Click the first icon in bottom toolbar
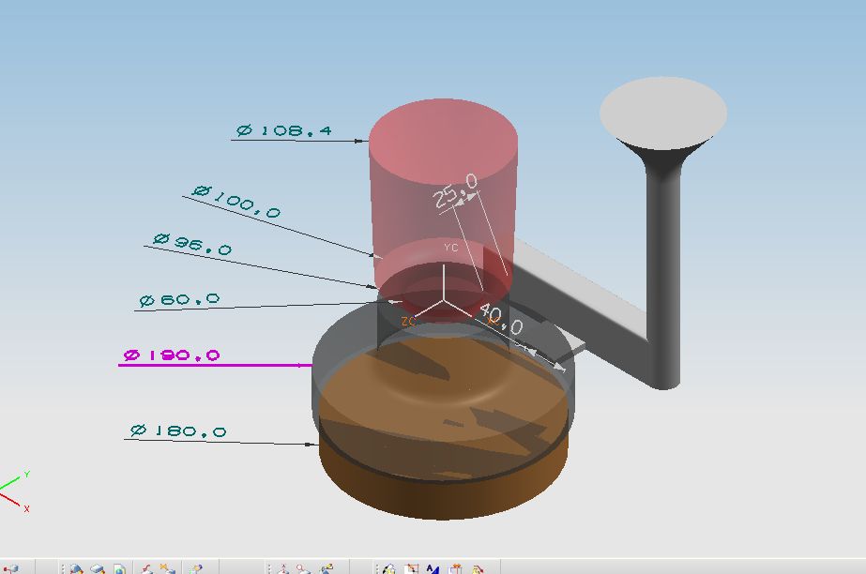866x574 pixels. coord(10,568)
